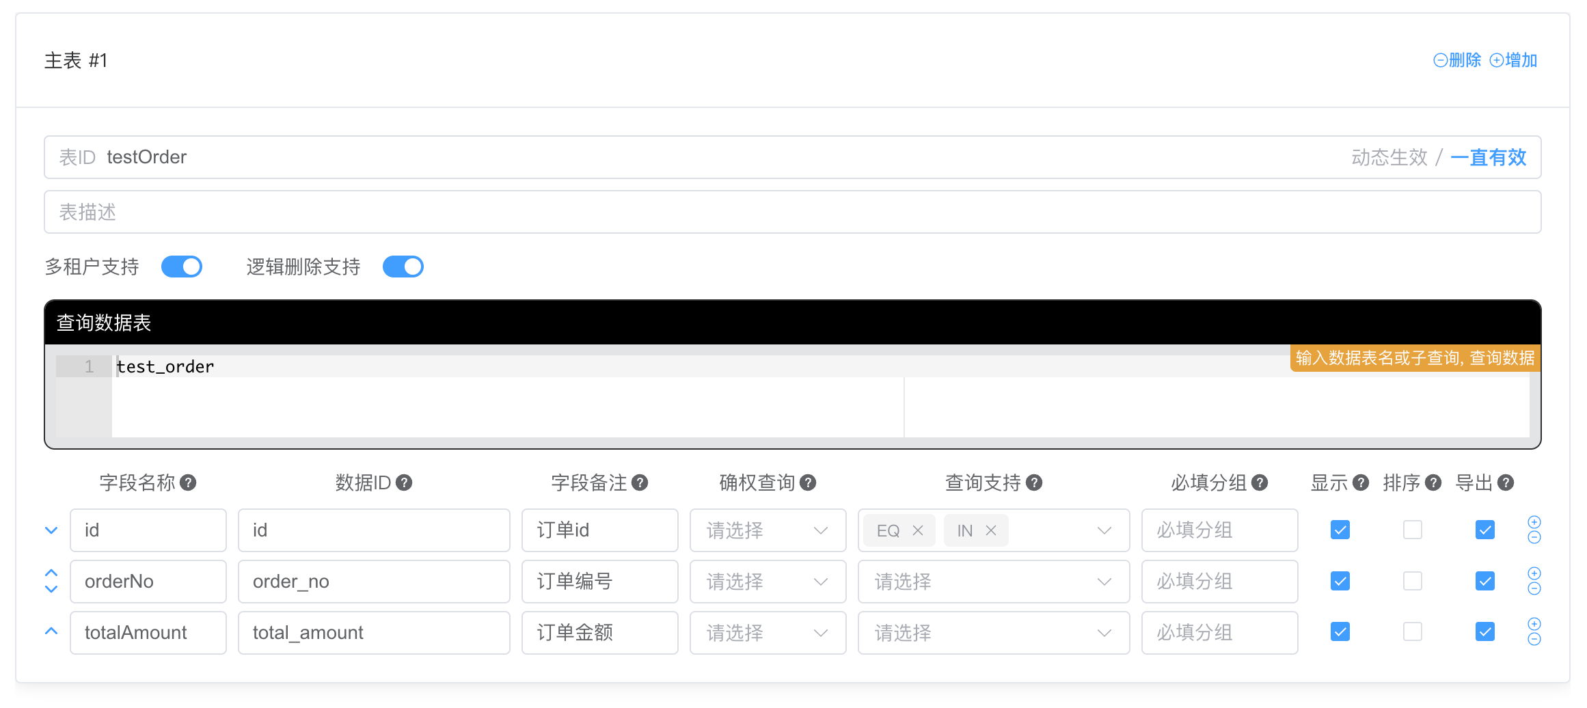Open 查询支持 dropdown in the orderNo row
1587x708 pixels.
pyautogui.click(x=993, y=582)
